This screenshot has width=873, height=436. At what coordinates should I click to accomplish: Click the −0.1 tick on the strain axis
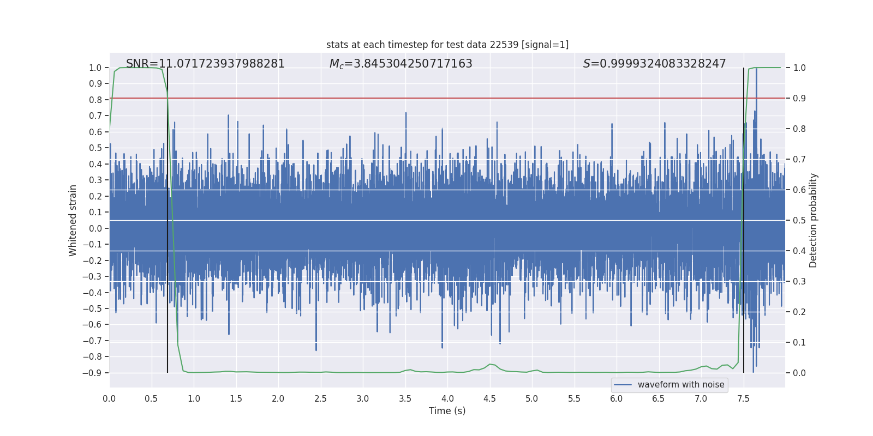pos(92,244)
